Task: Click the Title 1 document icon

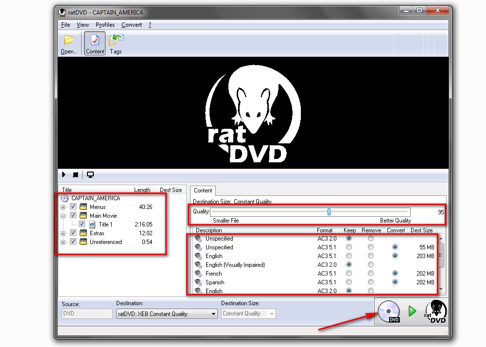Action: pos(92,225)
